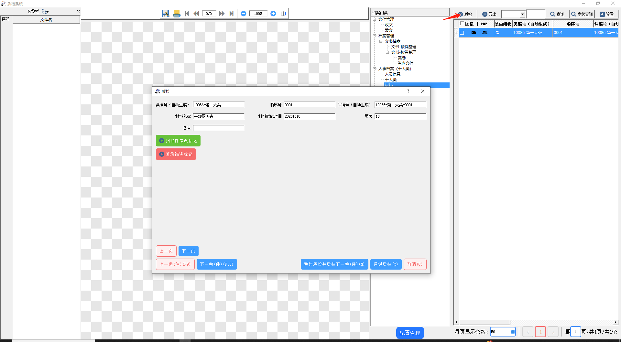Go to the last page in viewer
This screenshot has width=621, height=342.
click(231, 14)
